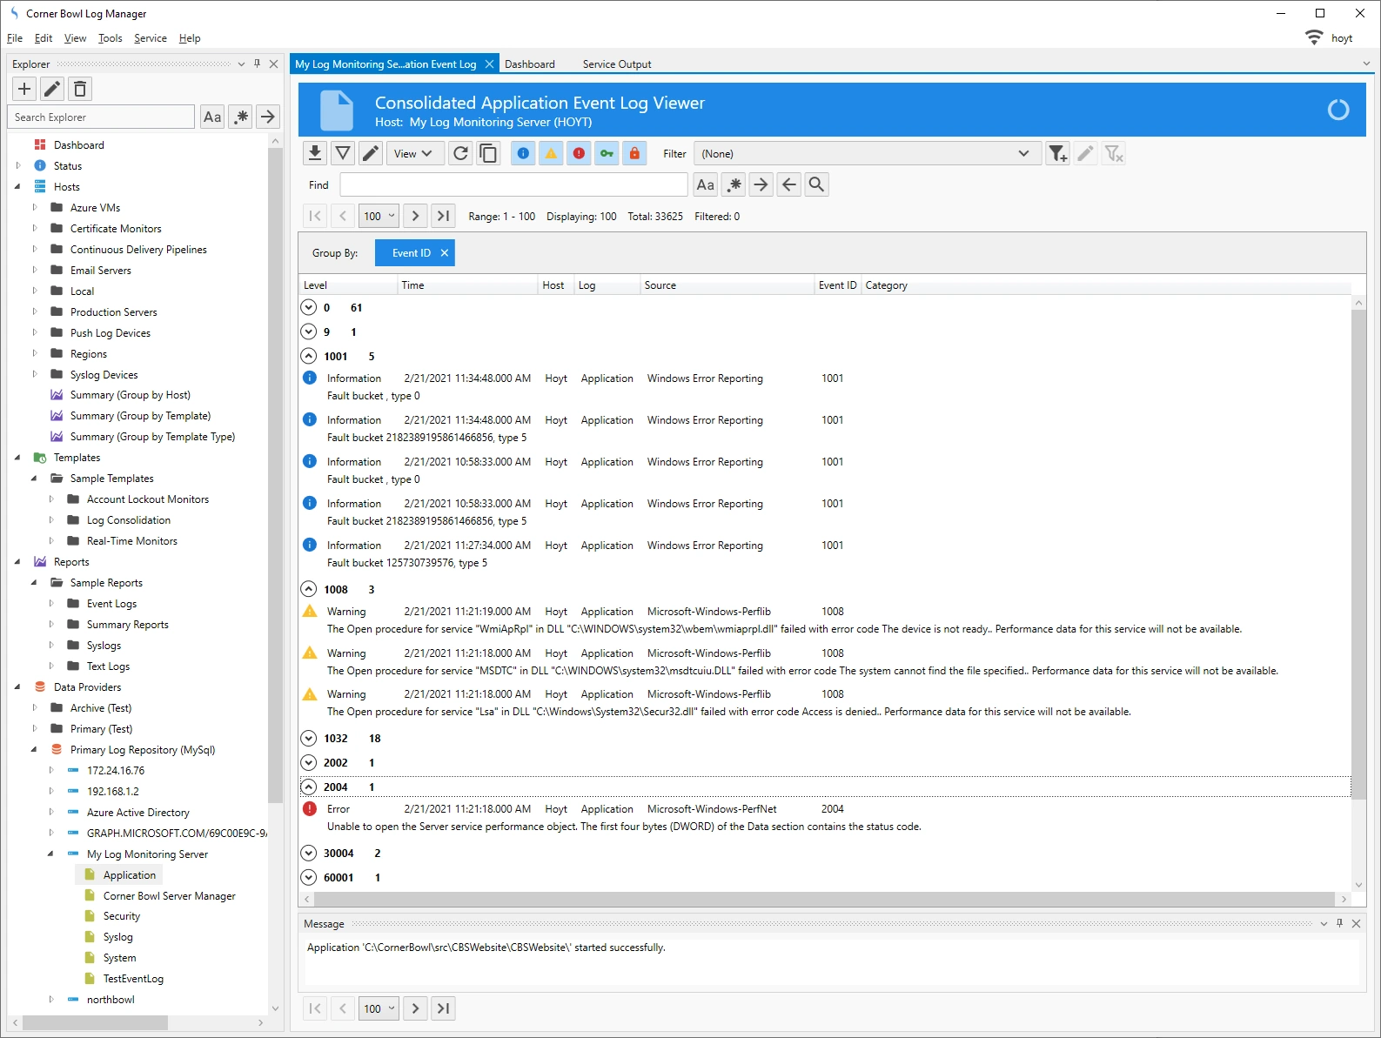Open the View dropdown
The image size is (1381, 1038).
(x=414, y=153)
